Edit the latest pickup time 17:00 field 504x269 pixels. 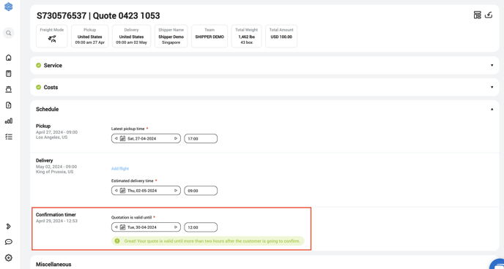[201, 138]
